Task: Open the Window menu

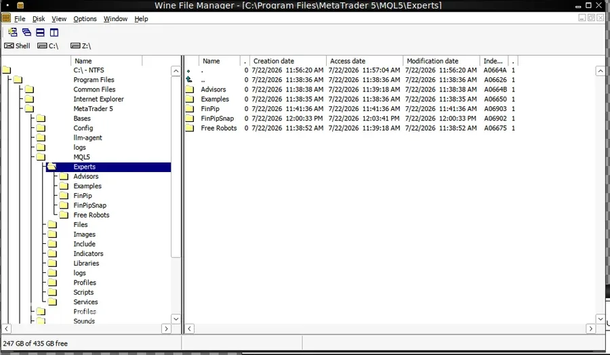Action: (x=115, y=19)
